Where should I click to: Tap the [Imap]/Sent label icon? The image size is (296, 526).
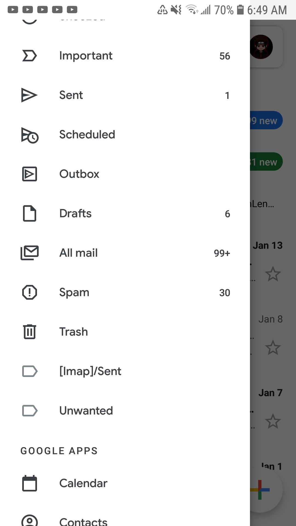pyautogui.click(x=30, y=371)
